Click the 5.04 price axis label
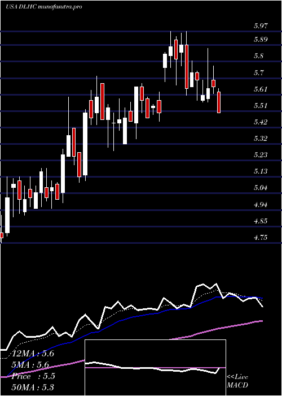Screen dimensions: 282x396 (x=261, y=188)
